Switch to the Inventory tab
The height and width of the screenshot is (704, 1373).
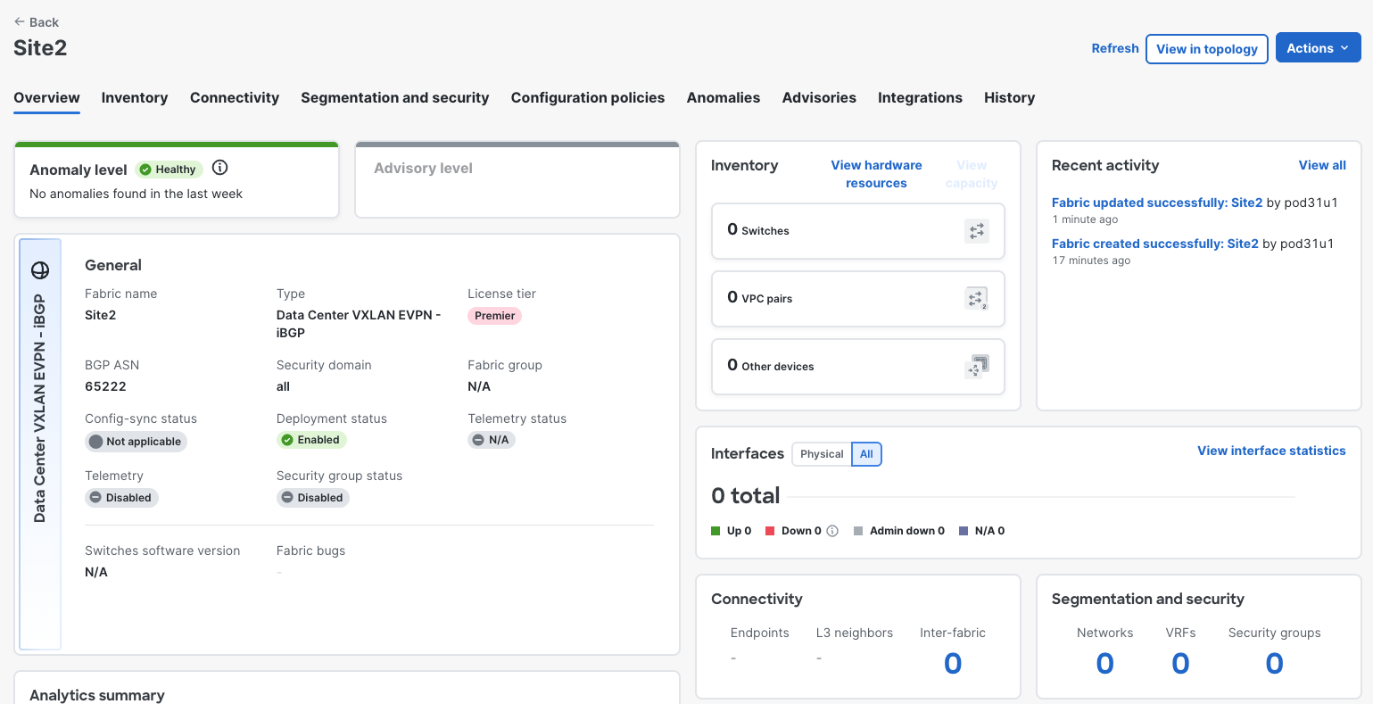click(x=135, y=98)
